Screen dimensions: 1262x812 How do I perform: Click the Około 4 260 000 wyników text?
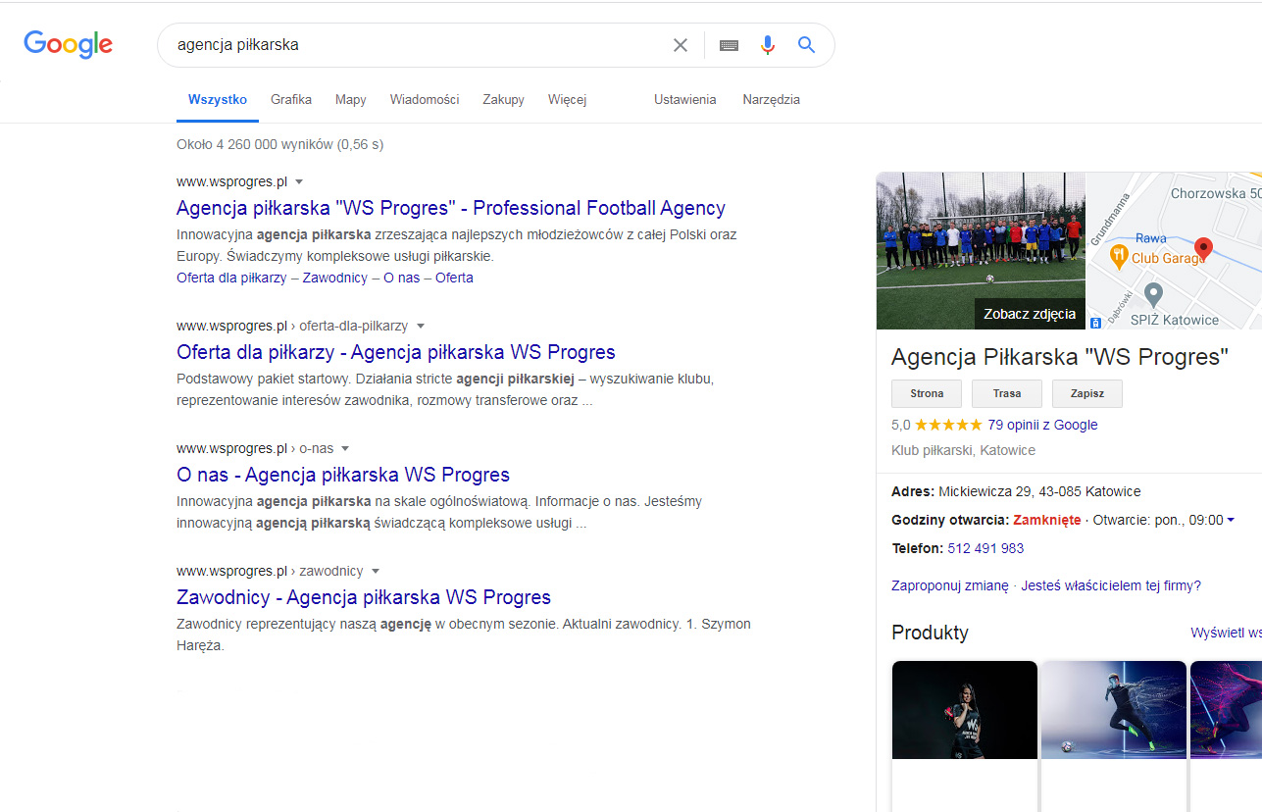tap(279, 144)
